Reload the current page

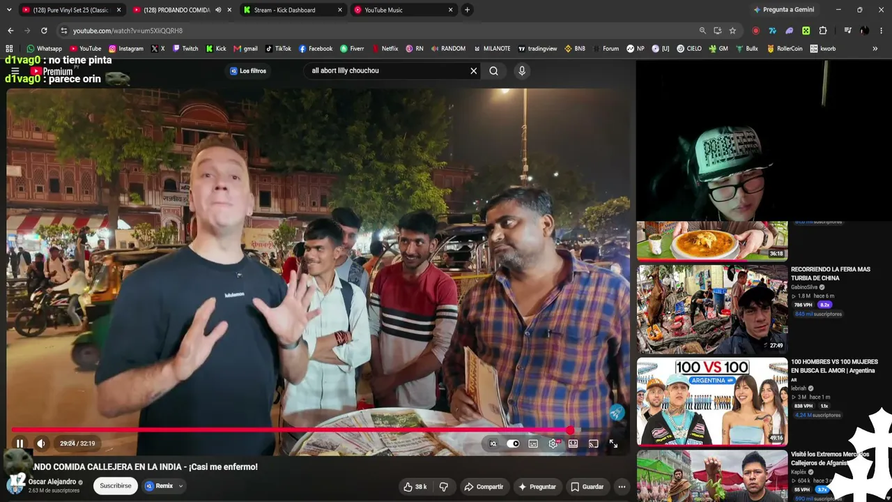[44, 31]
